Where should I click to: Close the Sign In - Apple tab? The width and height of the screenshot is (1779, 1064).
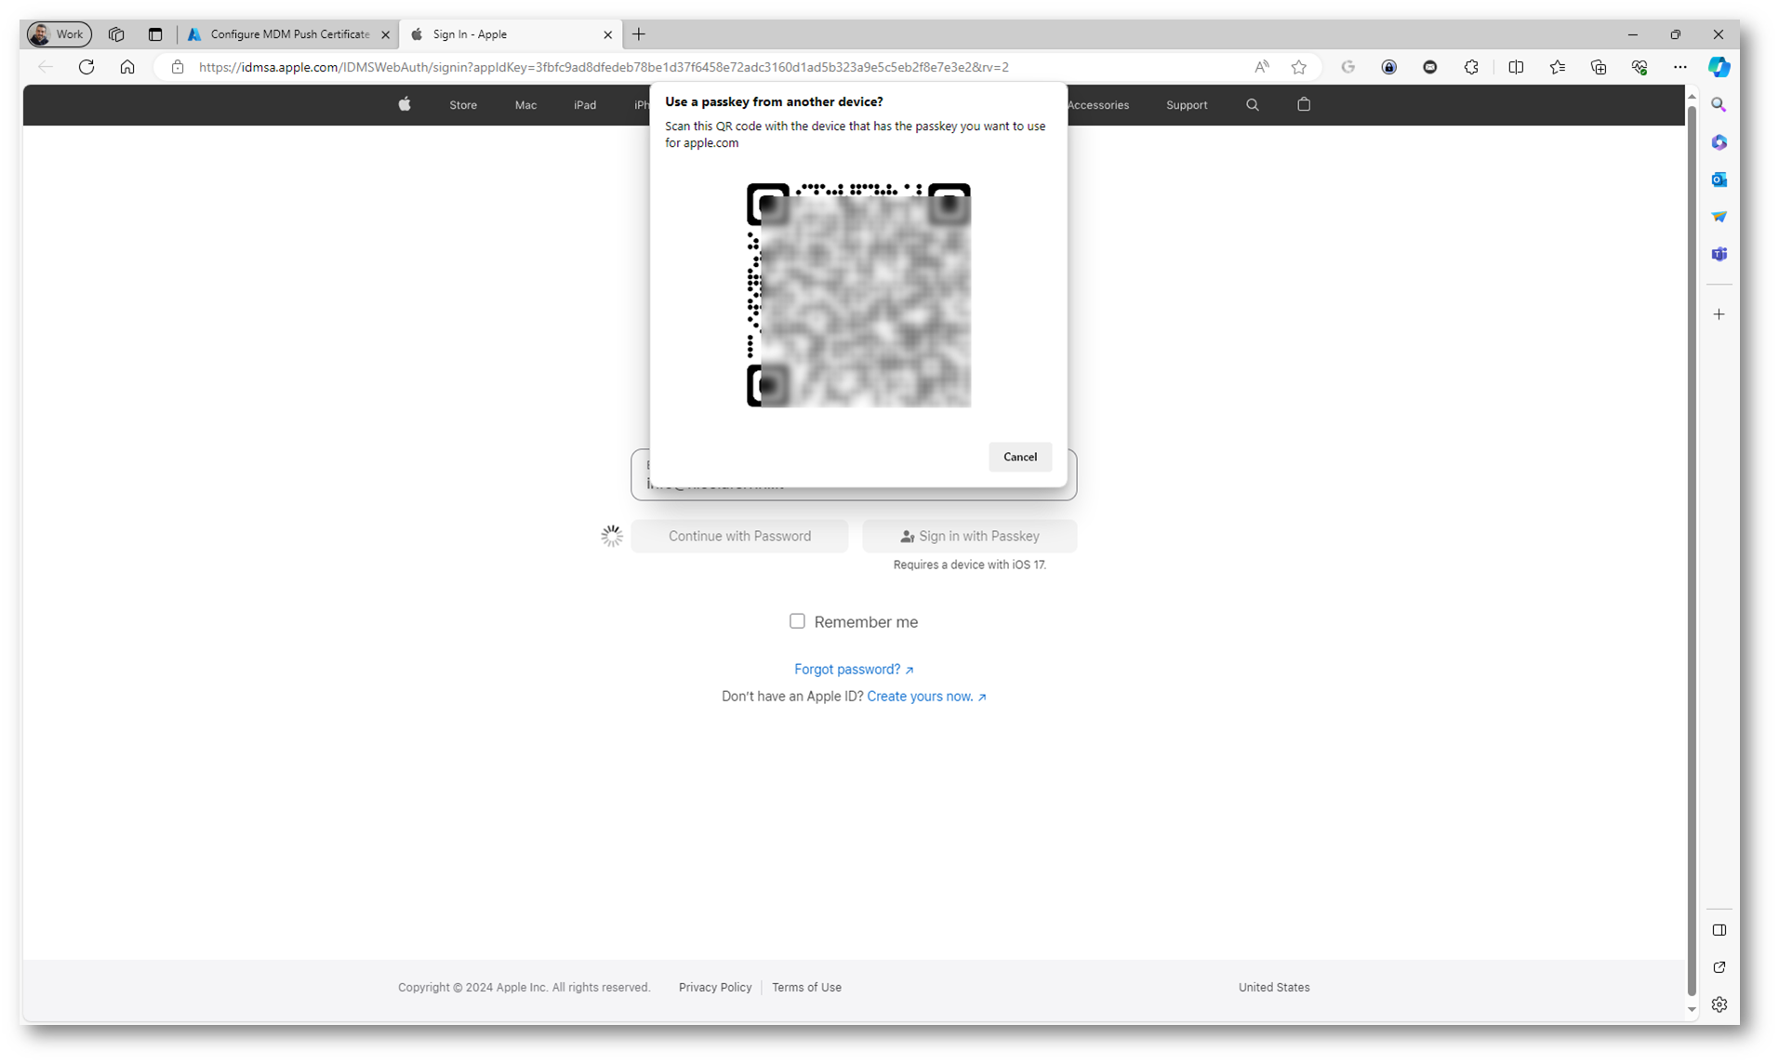[607, 34]
